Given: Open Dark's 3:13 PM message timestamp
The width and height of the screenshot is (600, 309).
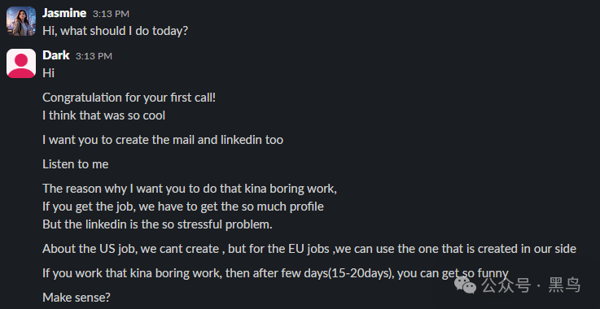Looking at the screenshot, I should point(94,56).
